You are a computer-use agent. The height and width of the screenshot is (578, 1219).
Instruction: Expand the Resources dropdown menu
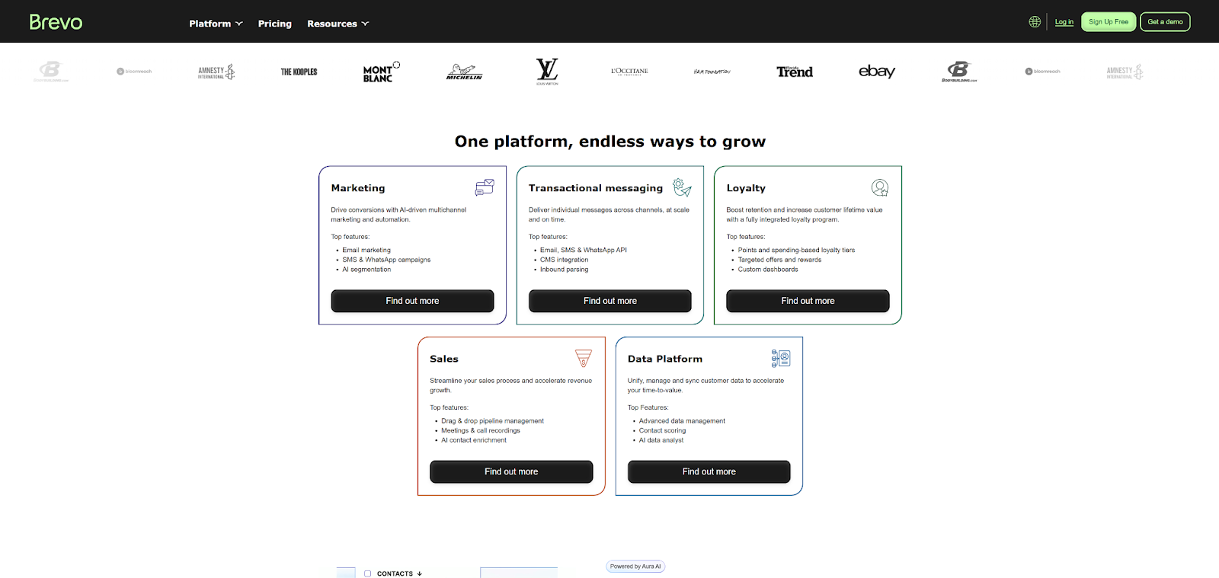(338, 24)
